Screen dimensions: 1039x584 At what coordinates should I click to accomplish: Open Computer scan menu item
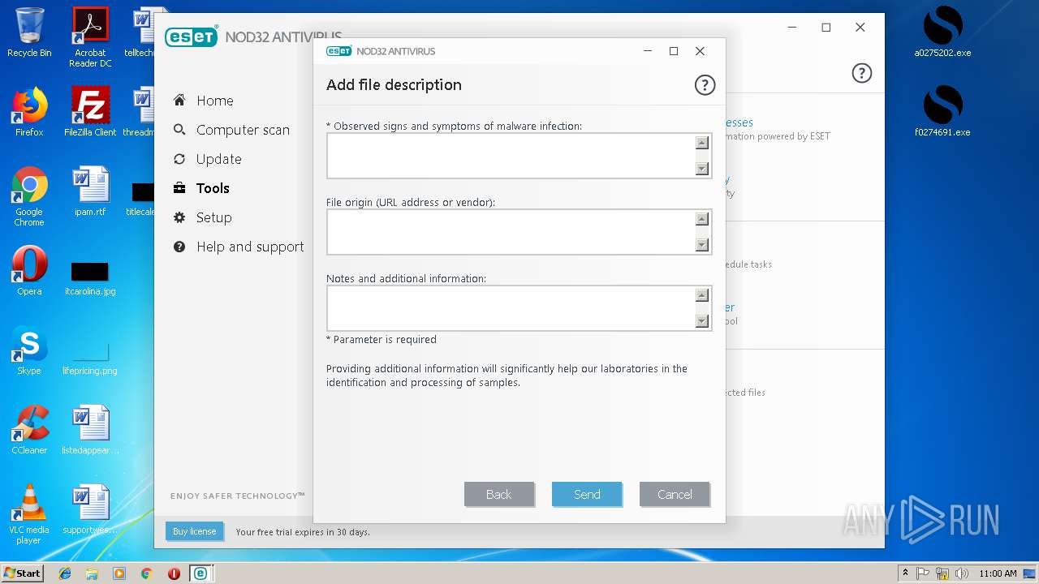(x=243, y=130)
